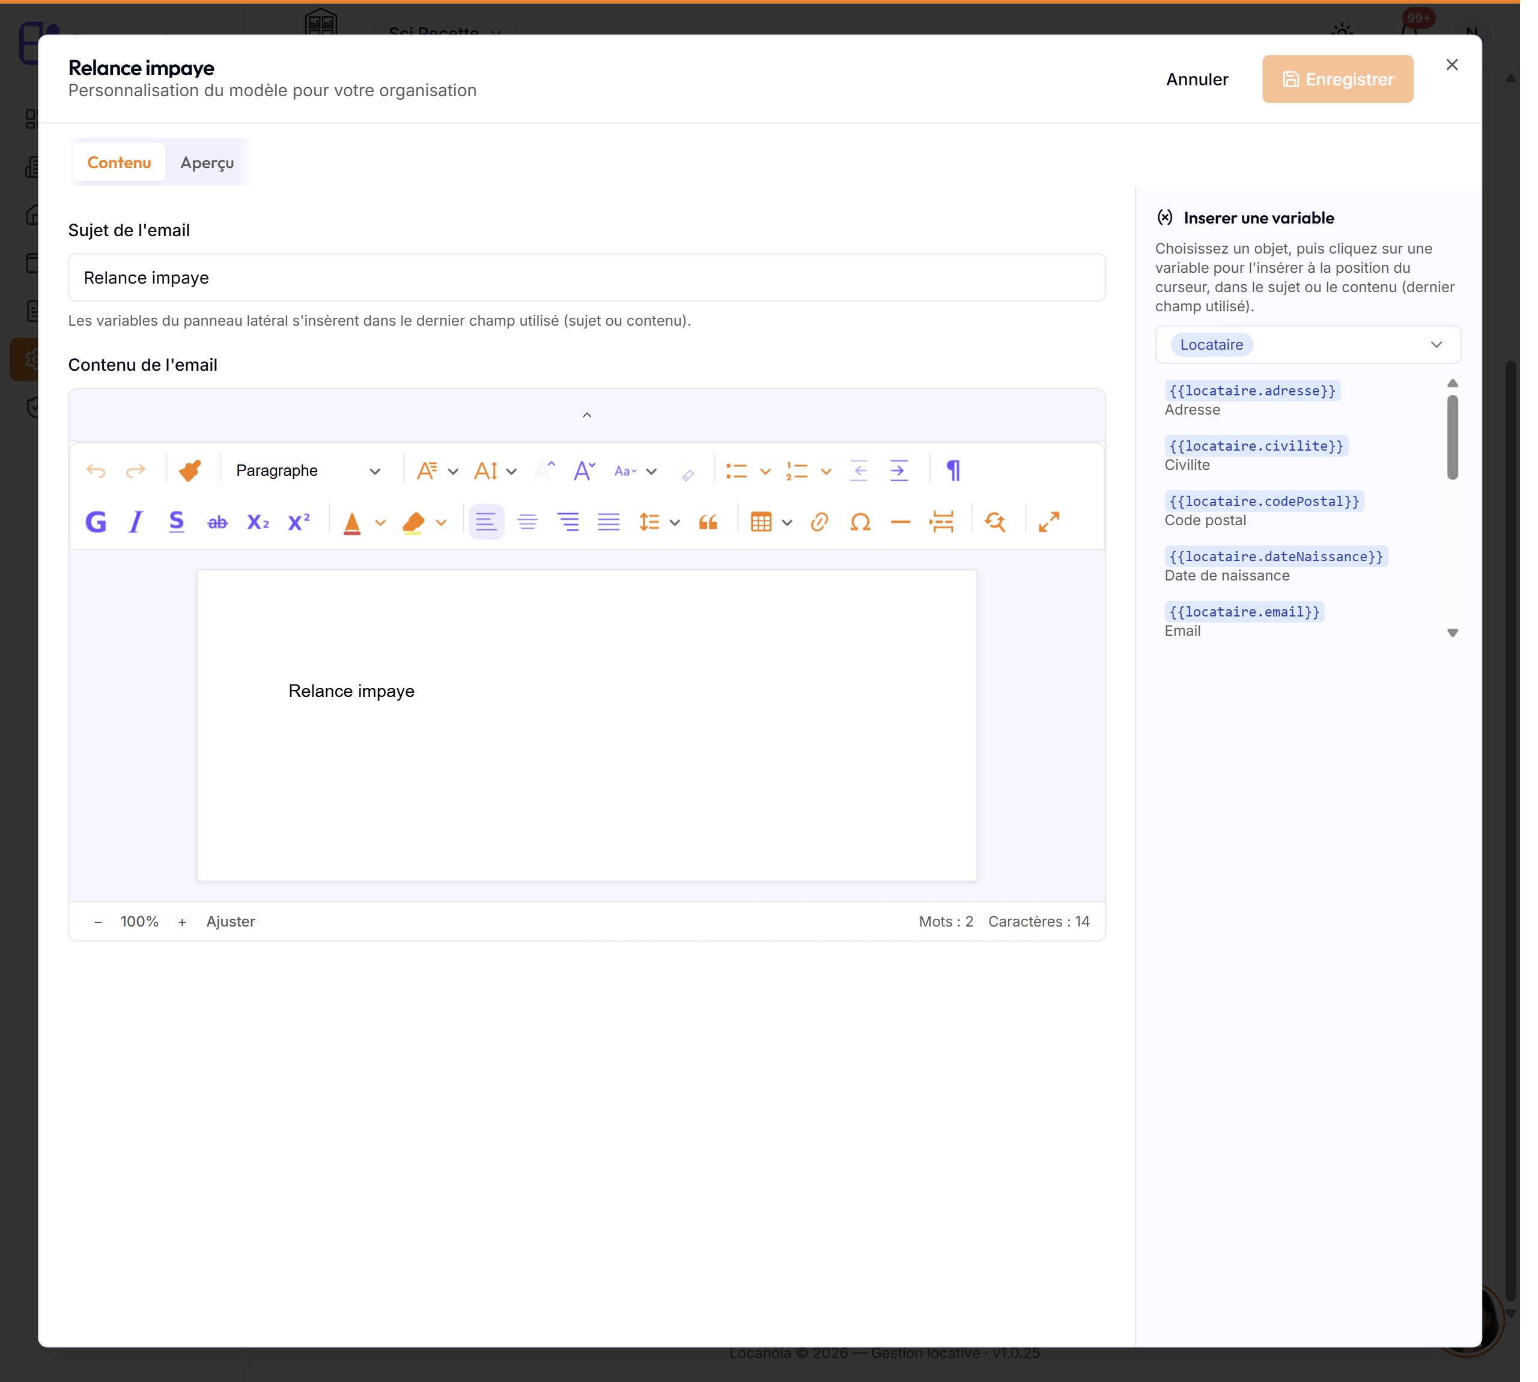Open the Paragraphe style dropdown
1538x1382 pixels.
click(x=308, y=471)
